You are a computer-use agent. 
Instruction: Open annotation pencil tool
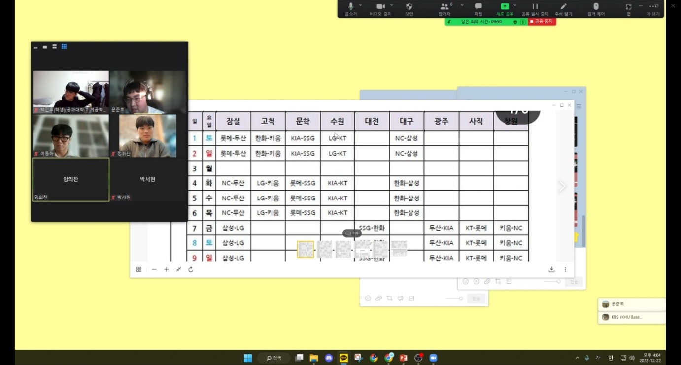pos(563,8)
